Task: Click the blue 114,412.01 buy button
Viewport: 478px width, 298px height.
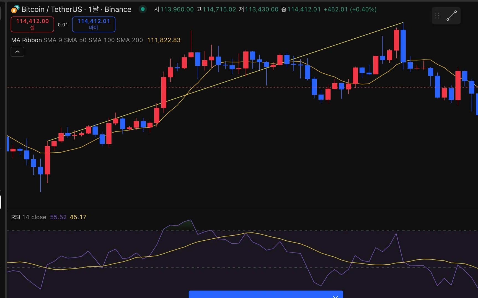Action: (94, 24)
